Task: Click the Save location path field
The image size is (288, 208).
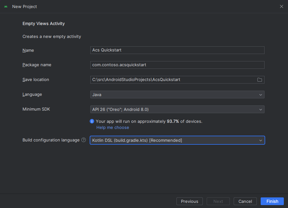Action: [174, 80]
